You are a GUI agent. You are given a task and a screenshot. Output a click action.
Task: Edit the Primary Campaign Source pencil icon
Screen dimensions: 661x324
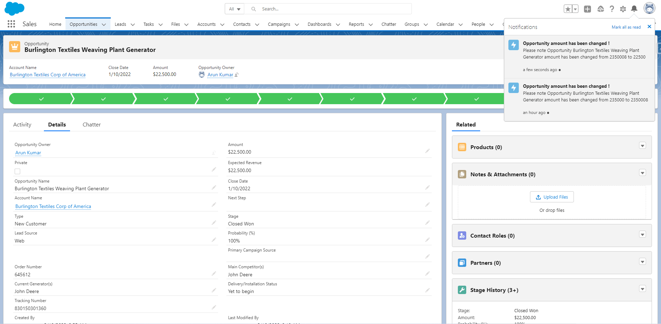(428, 257)
